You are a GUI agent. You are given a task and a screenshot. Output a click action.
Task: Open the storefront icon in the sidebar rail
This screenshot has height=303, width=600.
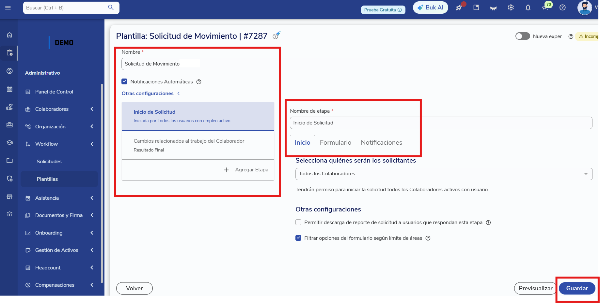point(10,196)
